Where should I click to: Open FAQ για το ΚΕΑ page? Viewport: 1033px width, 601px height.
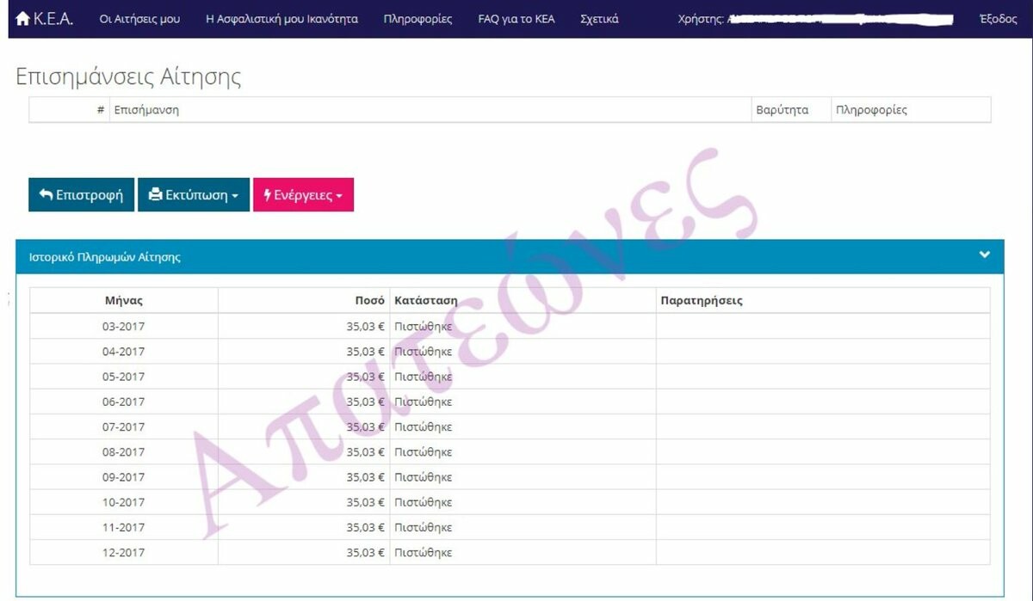point(516,19)
